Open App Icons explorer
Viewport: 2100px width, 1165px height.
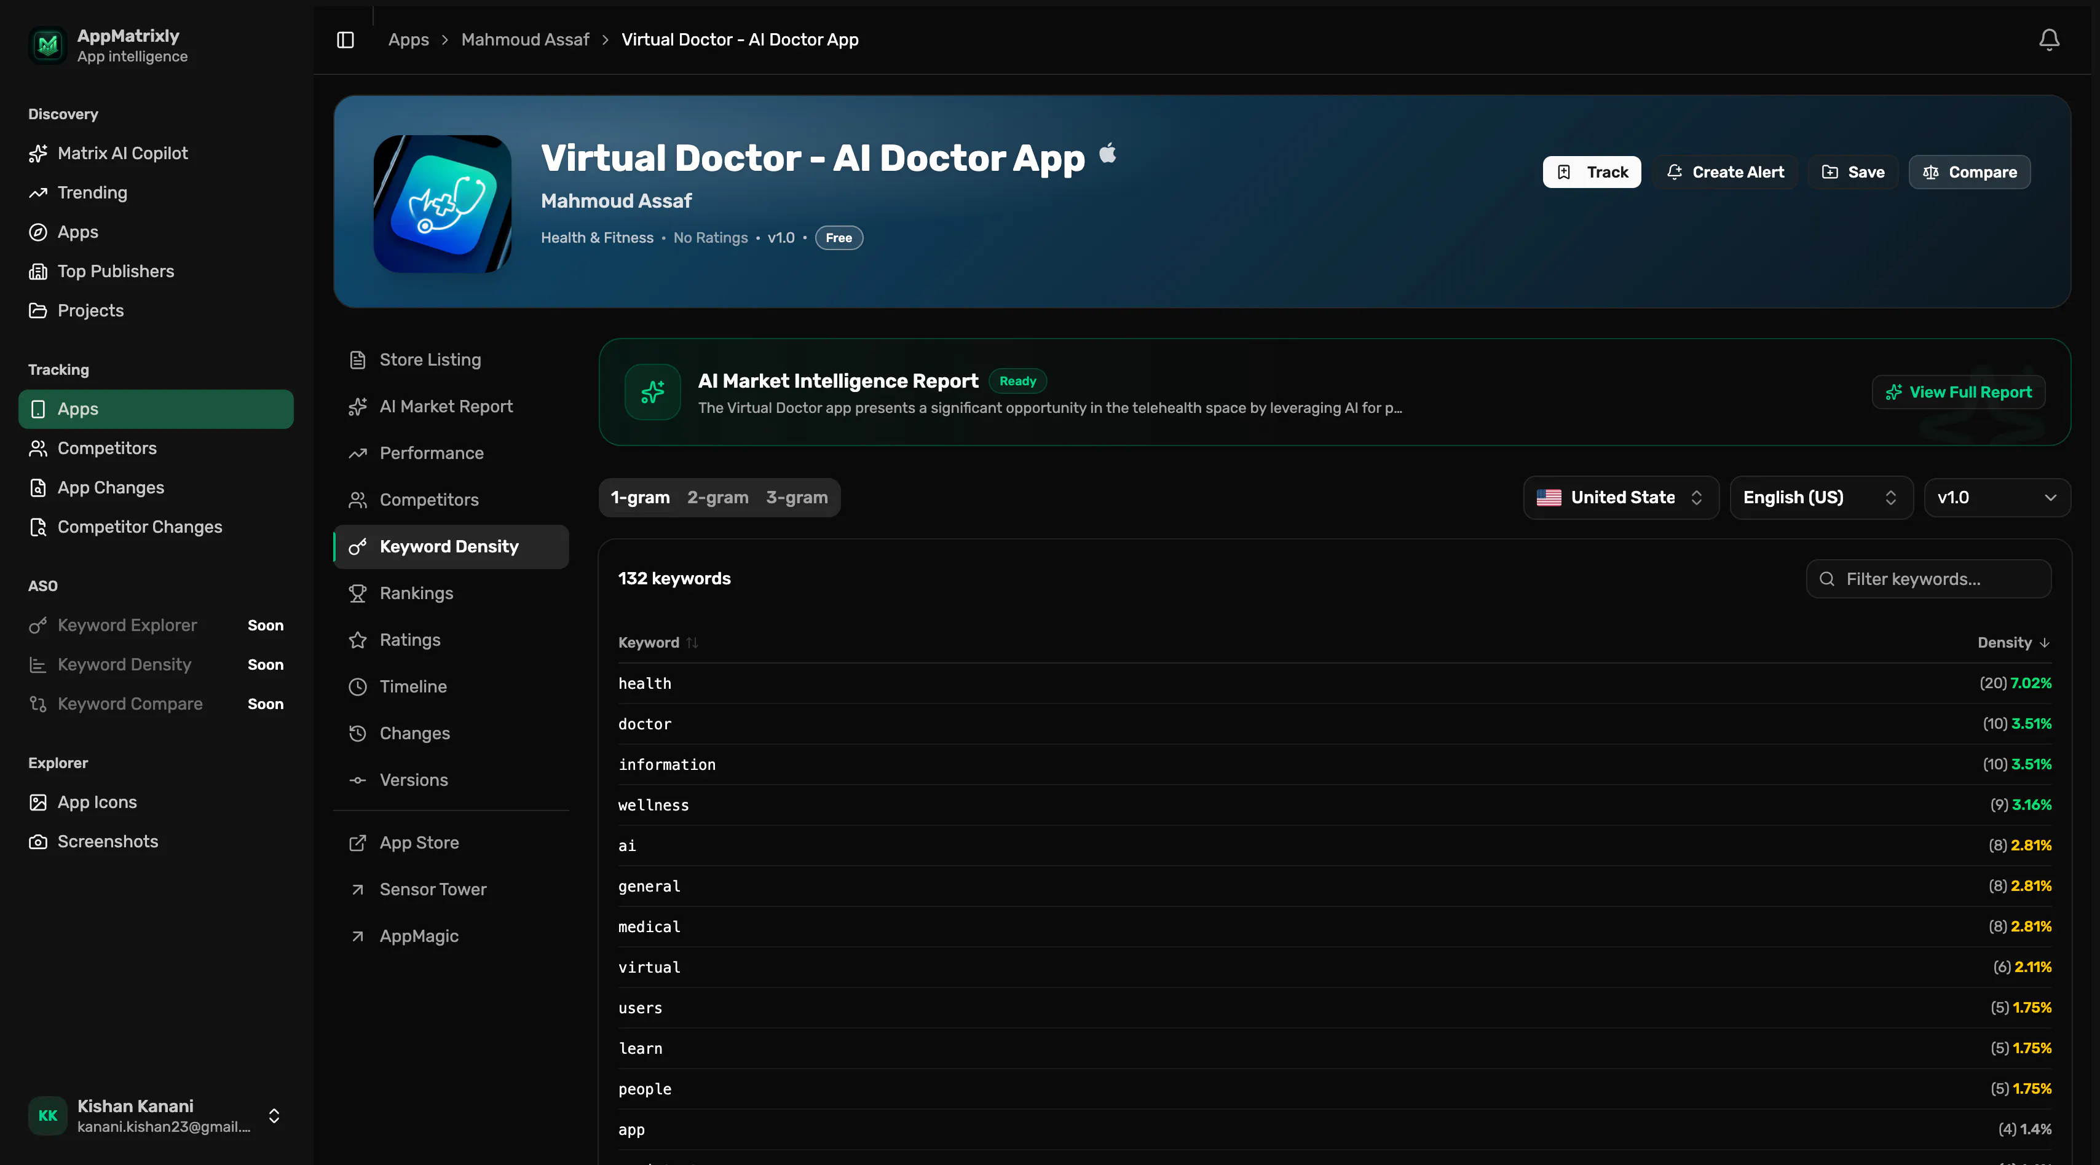point(156,802)
